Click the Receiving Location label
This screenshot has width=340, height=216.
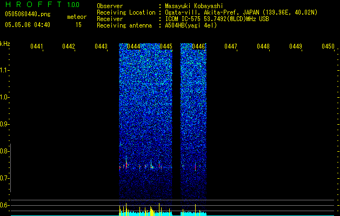click(126, 12)
